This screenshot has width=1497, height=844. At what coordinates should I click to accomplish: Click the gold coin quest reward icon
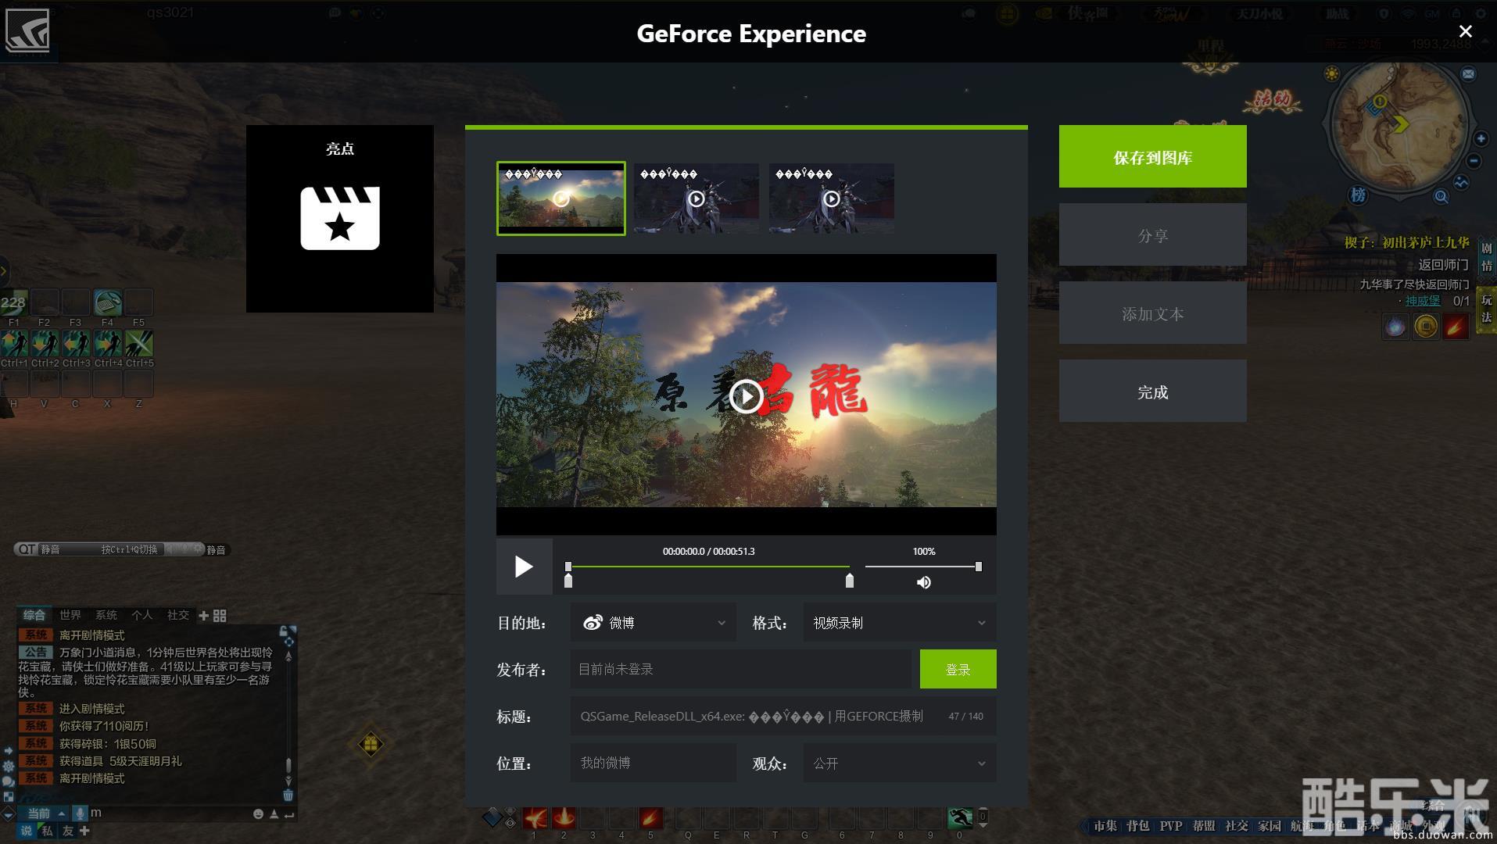pos(1426,326)
